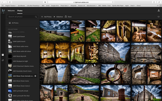The width and height of the screenshot is (162, 101).
Task: Reload the page with the refresh icon
Action: pos(113,2)
